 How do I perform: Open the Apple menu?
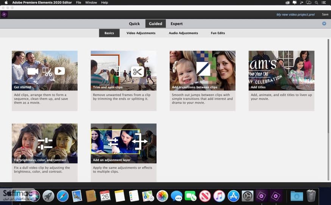6,3
